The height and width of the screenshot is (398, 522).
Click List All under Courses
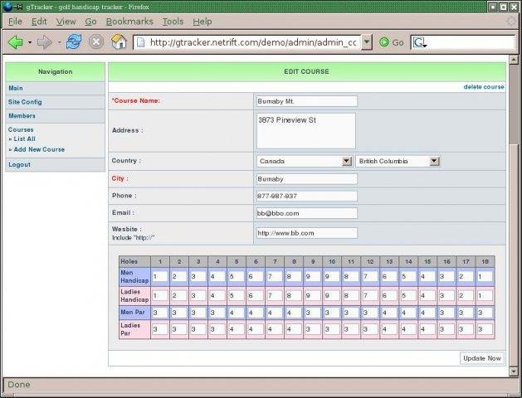(x=24, y=139)
